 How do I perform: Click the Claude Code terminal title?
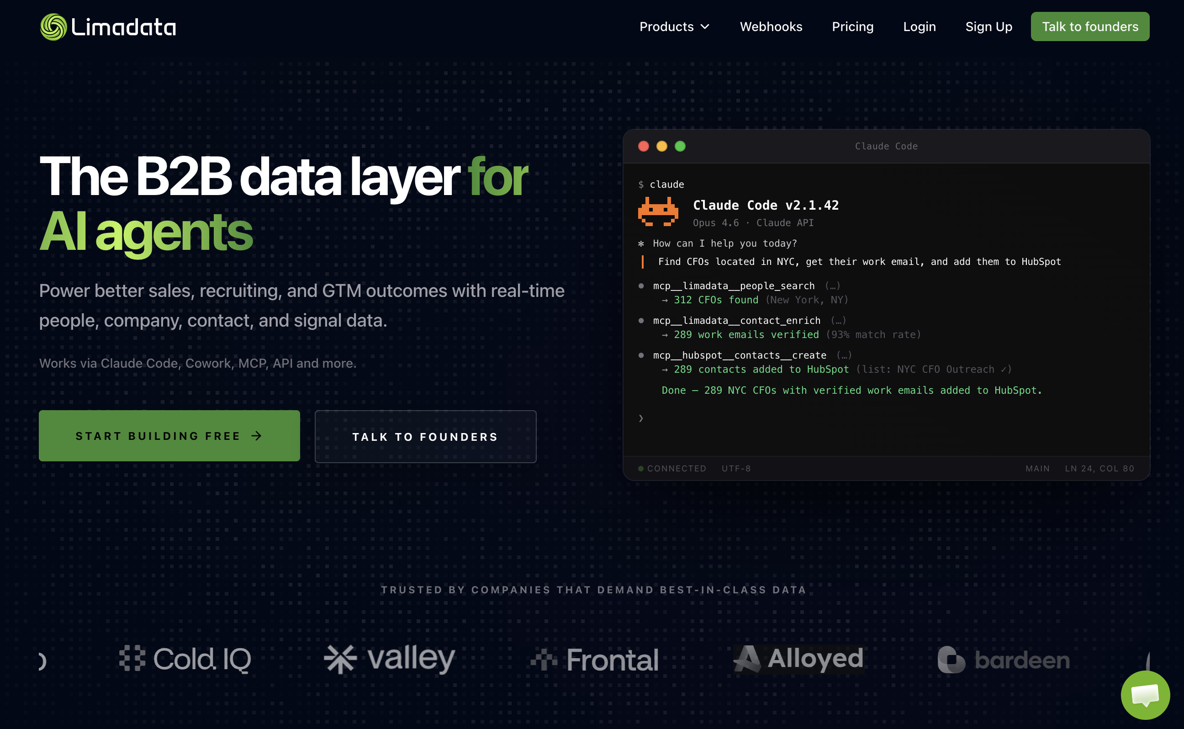tap(886, 146)
